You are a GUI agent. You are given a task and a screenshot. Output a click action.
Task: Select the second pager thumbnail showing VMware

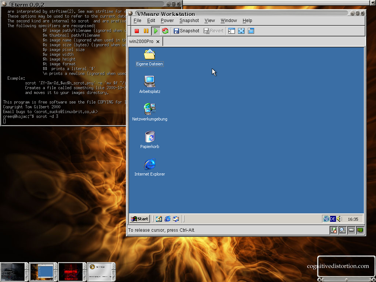41,272
